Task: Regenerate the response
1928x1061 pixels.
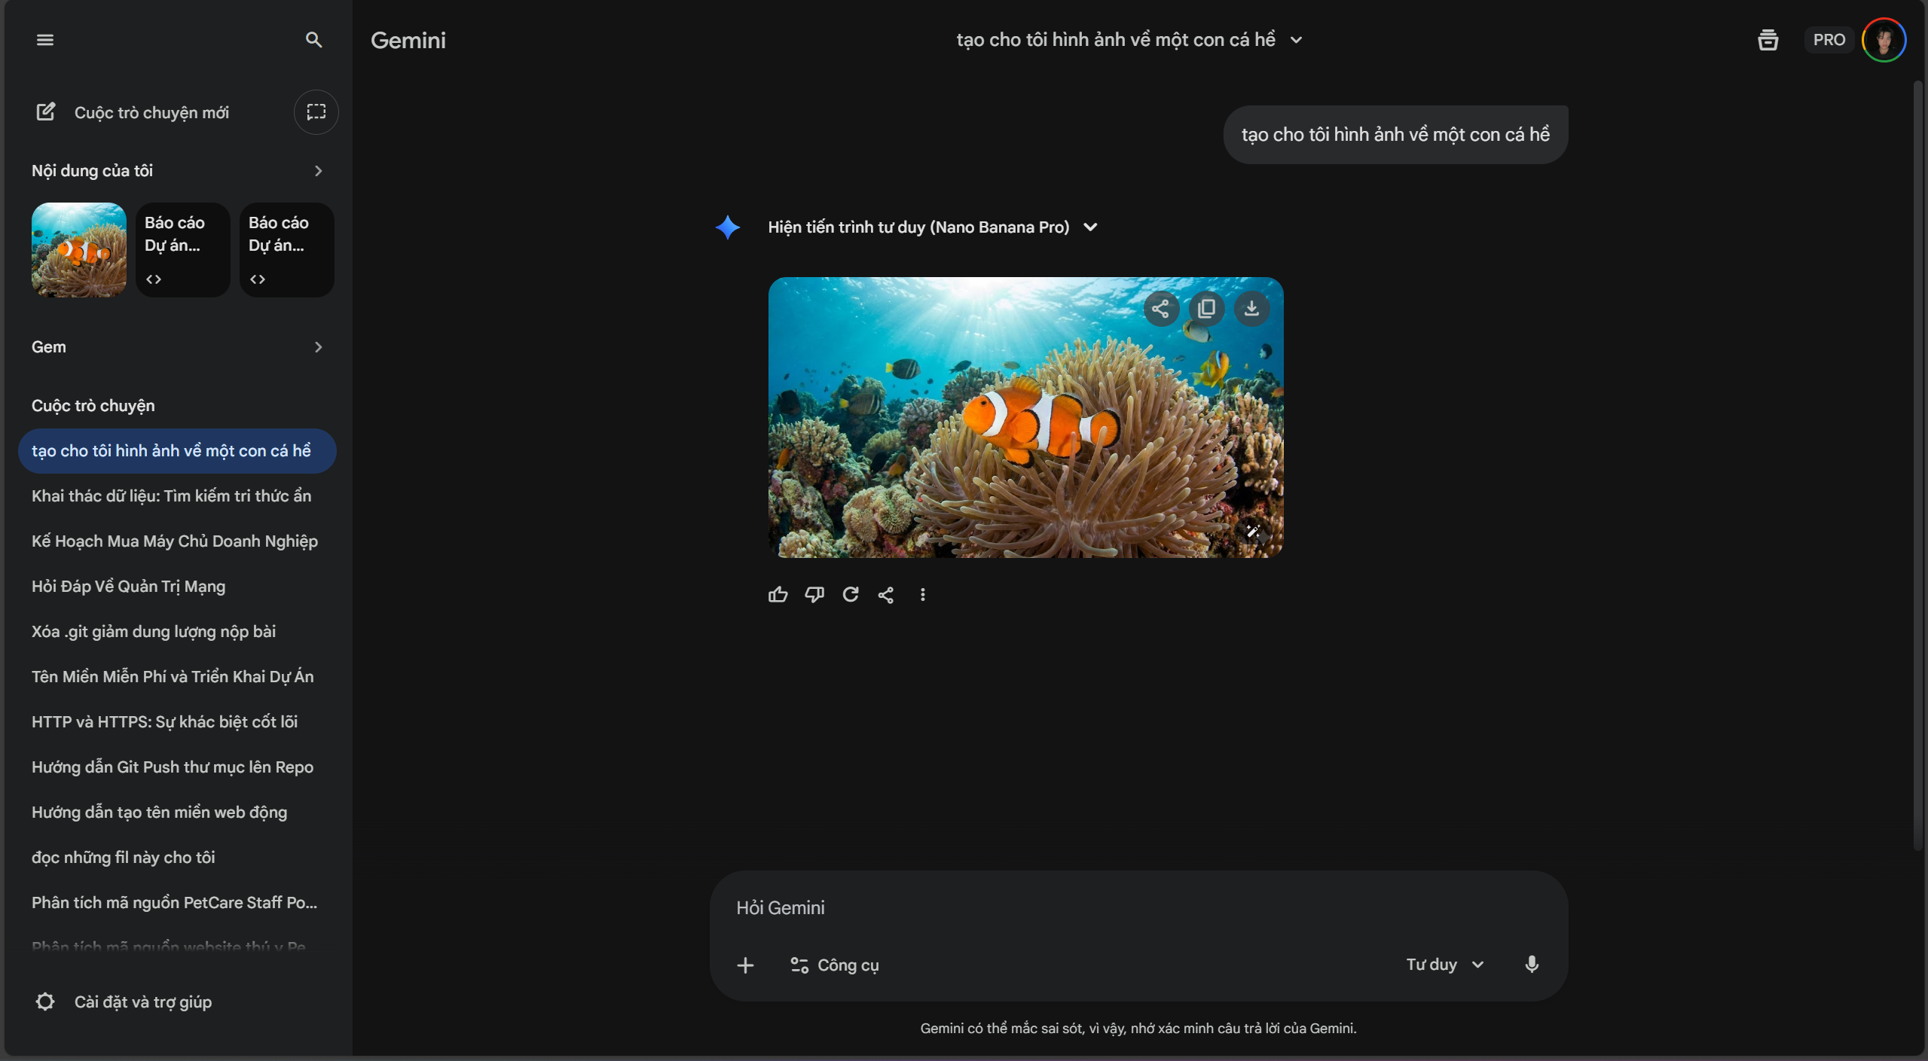Action: (x=851, y=595)
